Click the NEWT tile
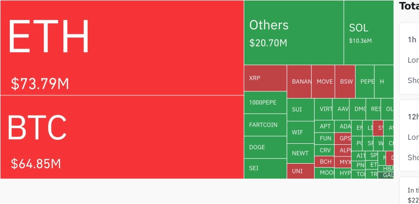This screenshot has height=204, width=419. point(301,153)
